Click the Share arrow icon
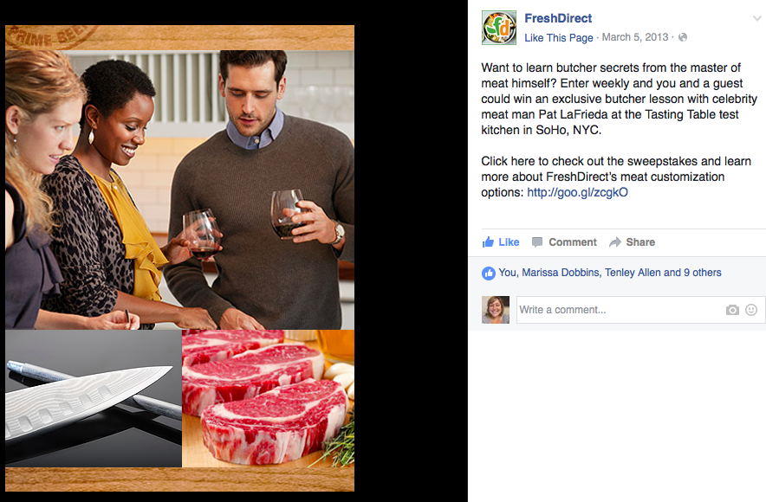This screenshot has height=502, width=766. click(x=614, y=242)
